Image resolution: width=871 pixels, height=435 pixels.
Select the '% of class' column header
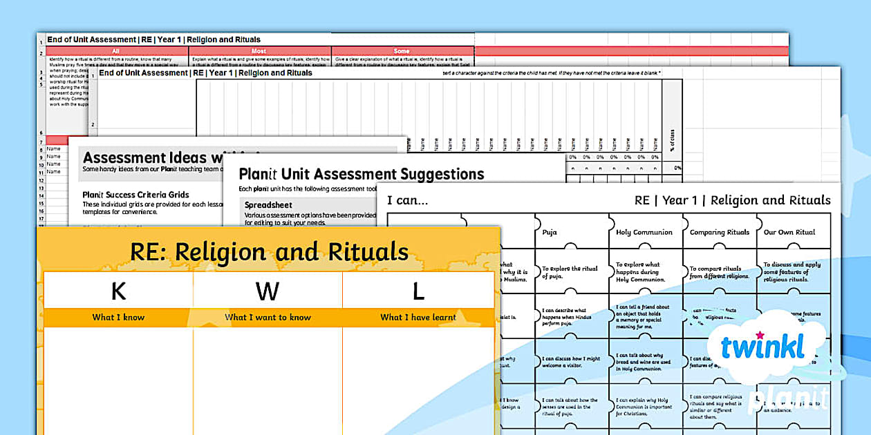click(x=672, y=142)
